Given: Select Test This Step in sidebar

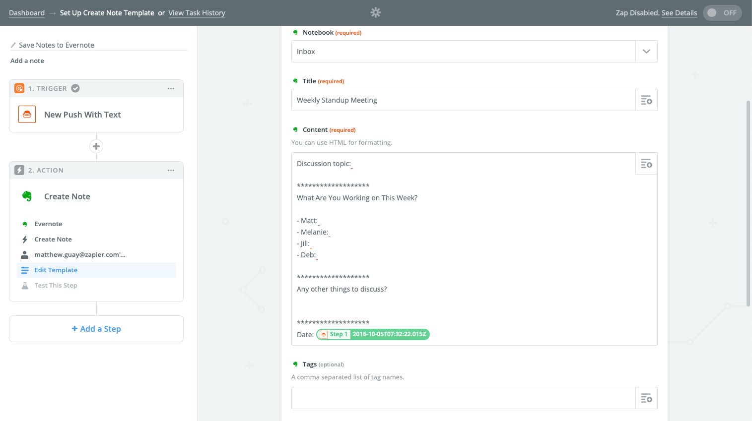Looking at the screenshot, I should [x=56, y=286].
